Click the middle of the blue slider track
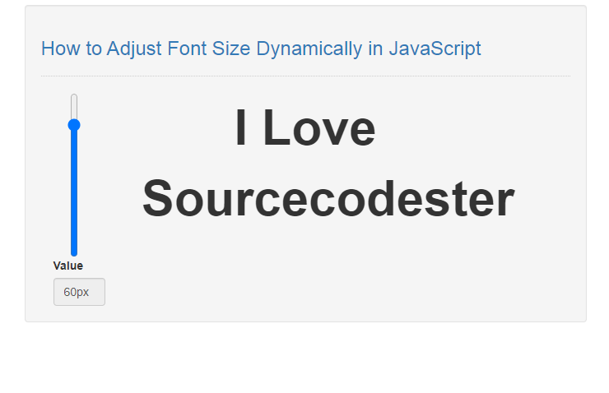The image size is (609, 393). [74, 191]
